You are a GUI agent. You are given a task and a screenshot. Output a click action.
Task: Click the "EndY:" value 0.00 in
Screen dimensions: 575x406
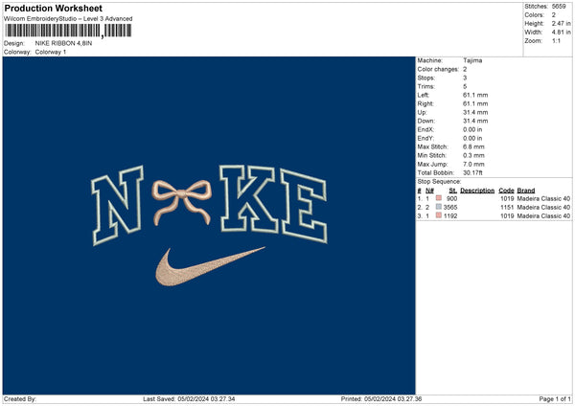point(472,138)
